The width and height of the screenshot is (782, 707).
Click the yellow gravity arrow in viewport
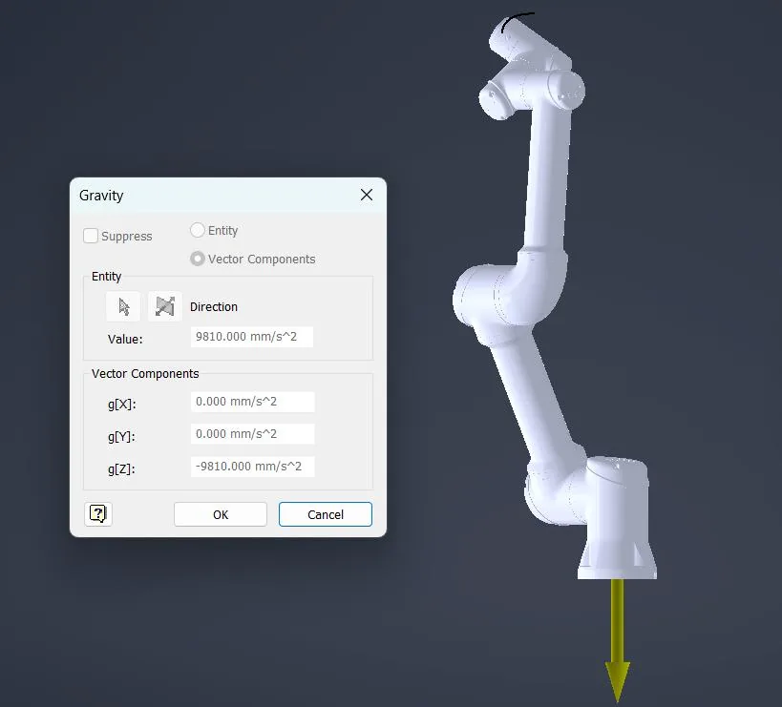pyautogui.click(x=618, y=640)
